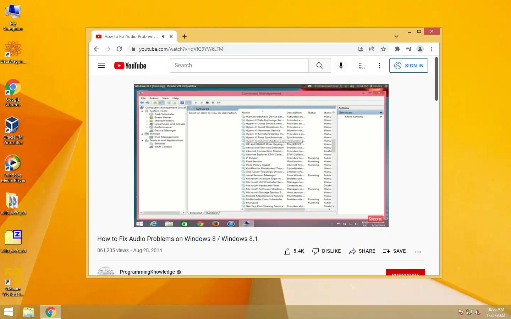Open Chrome media controls icon
511x319 pixels.
click(409, 49)
